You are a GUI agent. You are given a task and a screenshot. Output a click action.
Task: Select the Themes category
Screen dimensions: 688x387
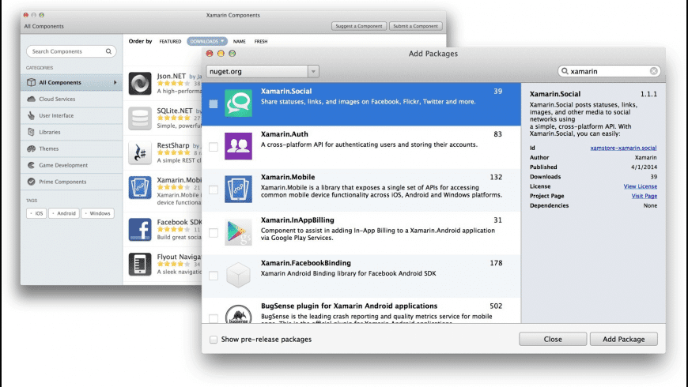pyautogui.click(x=71, y=148)
